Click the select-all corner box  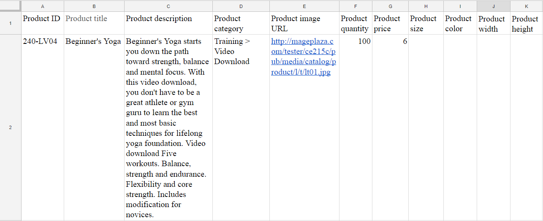[11, 6]
